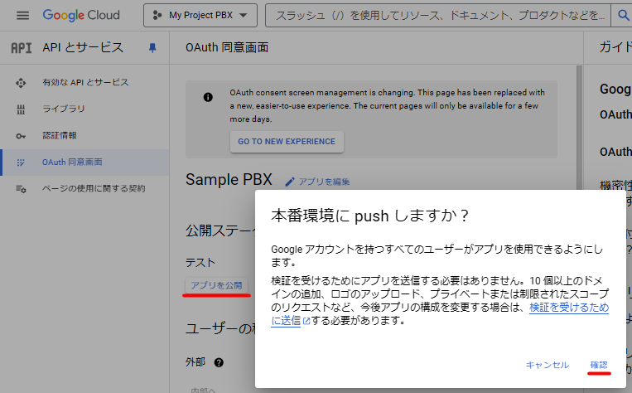
Task: Click the library icon in sidebar
Action: [21, 109]
